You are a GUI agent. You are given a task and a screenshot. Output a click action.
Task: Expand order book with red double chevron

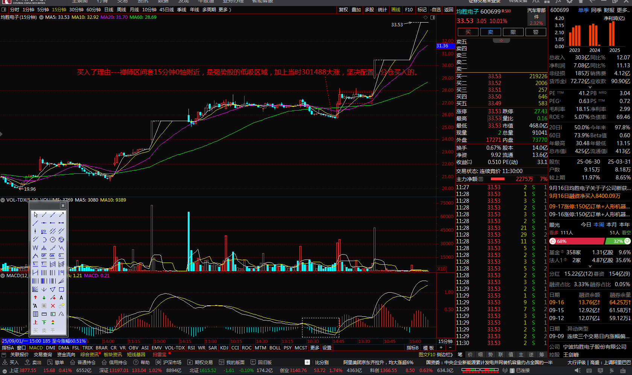(x=501, y=40)
